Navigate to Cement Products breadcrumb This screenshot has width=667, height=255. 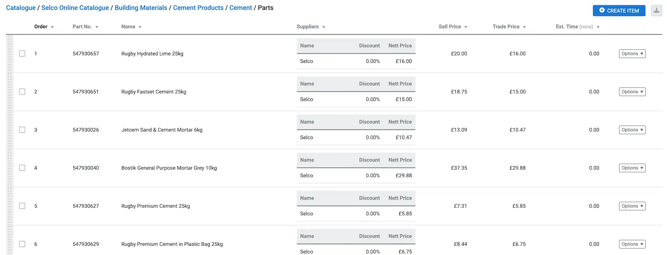coord(198,8)
